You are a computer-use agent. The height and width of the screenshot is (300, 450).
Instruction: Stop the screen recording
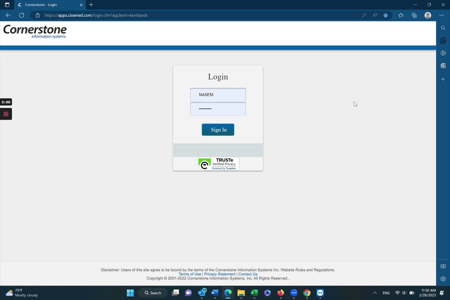click(6, 114)
